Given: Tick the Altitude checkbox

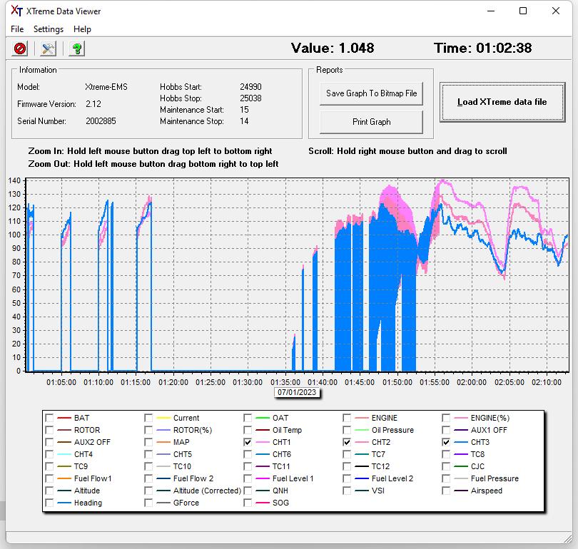Looking at the screenshot, I should 49,491.
